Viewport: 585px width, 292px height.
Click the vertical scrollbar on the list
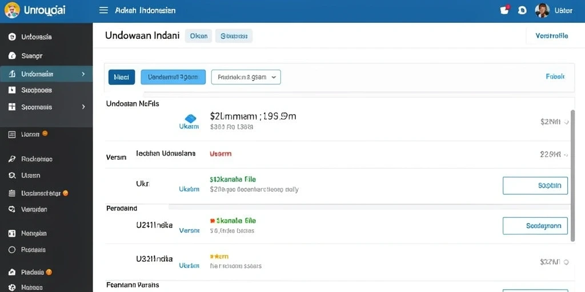pos(572,175)
